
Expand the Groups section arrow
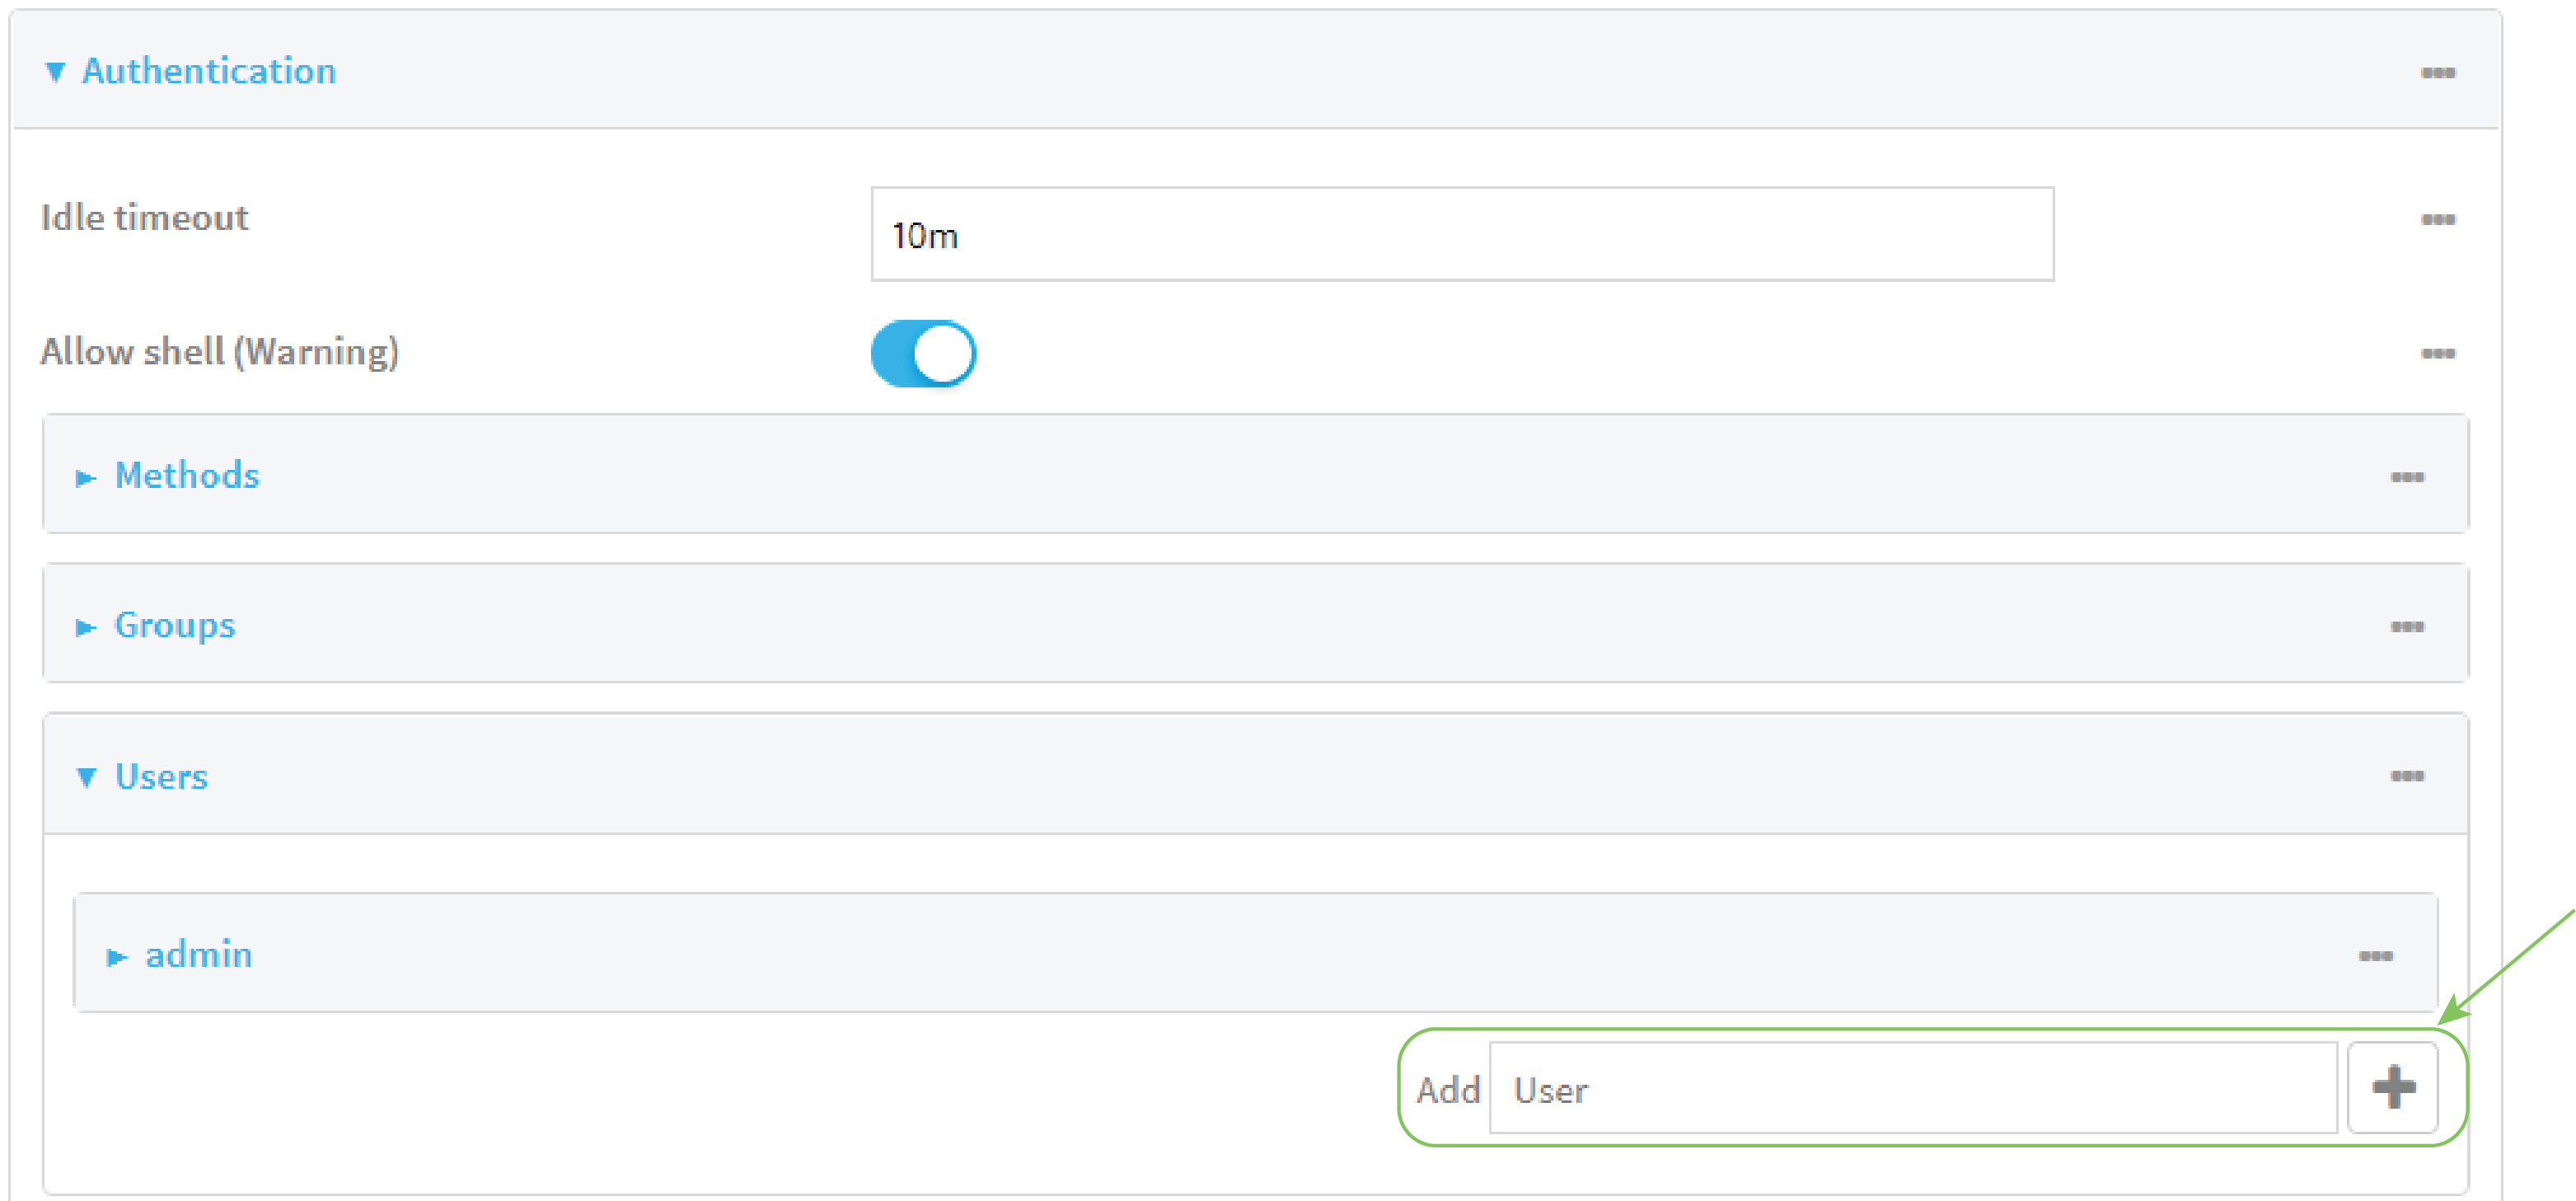click(86, 628)
